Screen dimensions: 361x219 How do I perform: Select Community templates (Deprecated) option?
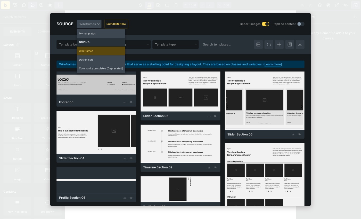tap(101, 68)
